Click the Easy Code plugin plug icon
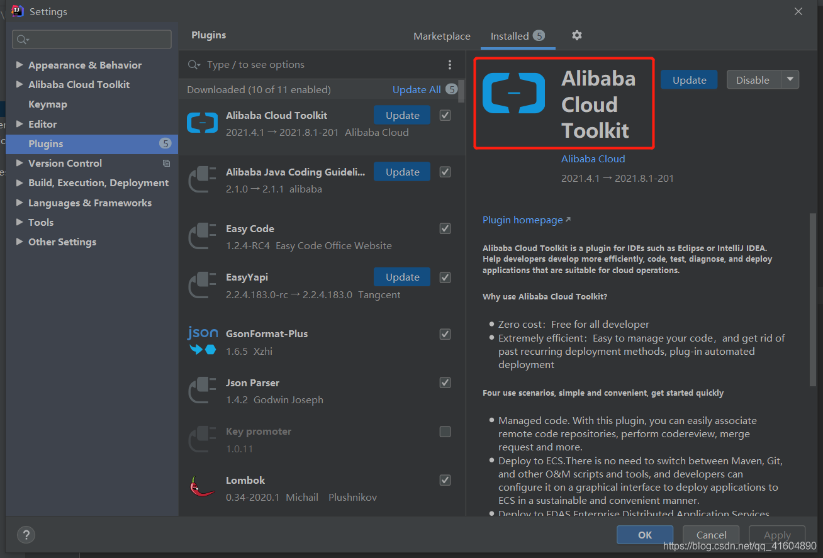 (202, 236)
